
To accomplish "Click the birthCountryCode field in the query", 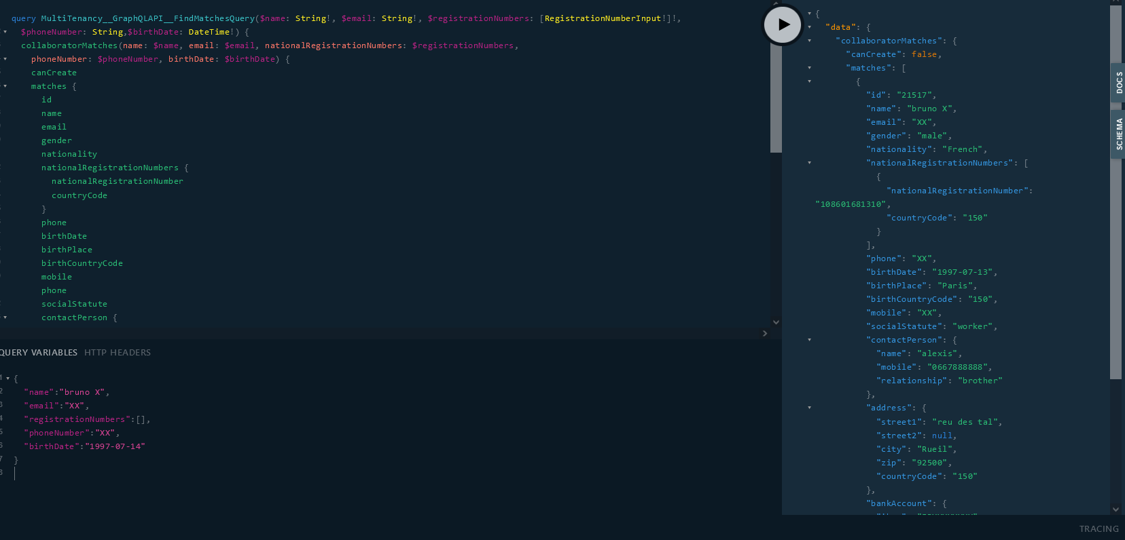I will tap(82, 263).
